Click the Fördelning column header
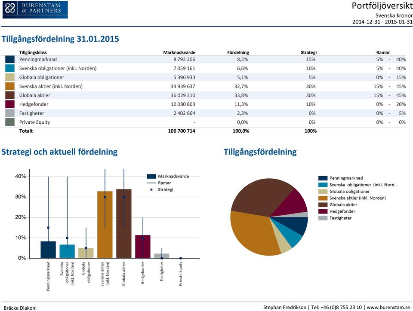Viewport: 413px width, 311px height. coord(238,52)
